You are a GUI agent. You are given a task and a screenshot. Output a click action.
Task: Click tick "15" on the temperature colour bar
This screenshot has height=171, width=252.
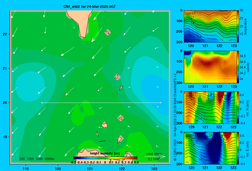pyautogui.click(x=241, y=34)
